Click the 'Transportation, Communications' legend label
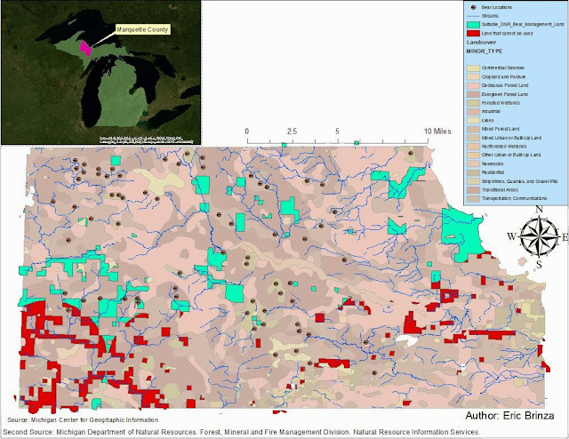 click(514, 198)
